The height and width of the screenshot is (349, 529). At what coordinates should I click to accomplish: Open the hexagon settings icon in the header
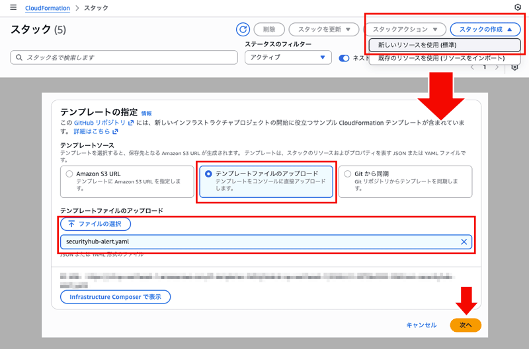pos(518,7)
